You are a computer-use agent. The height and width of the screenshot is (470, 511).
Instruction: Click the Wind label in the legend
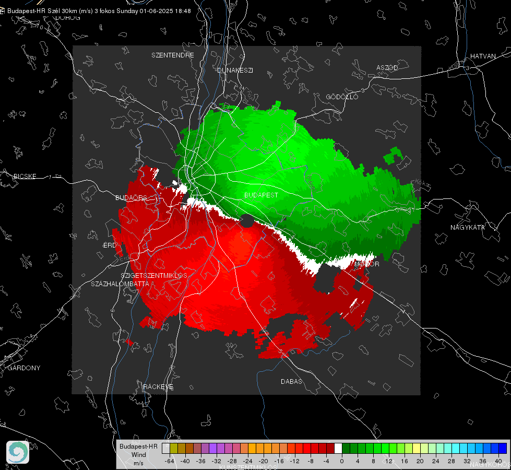tap(138, 455)
